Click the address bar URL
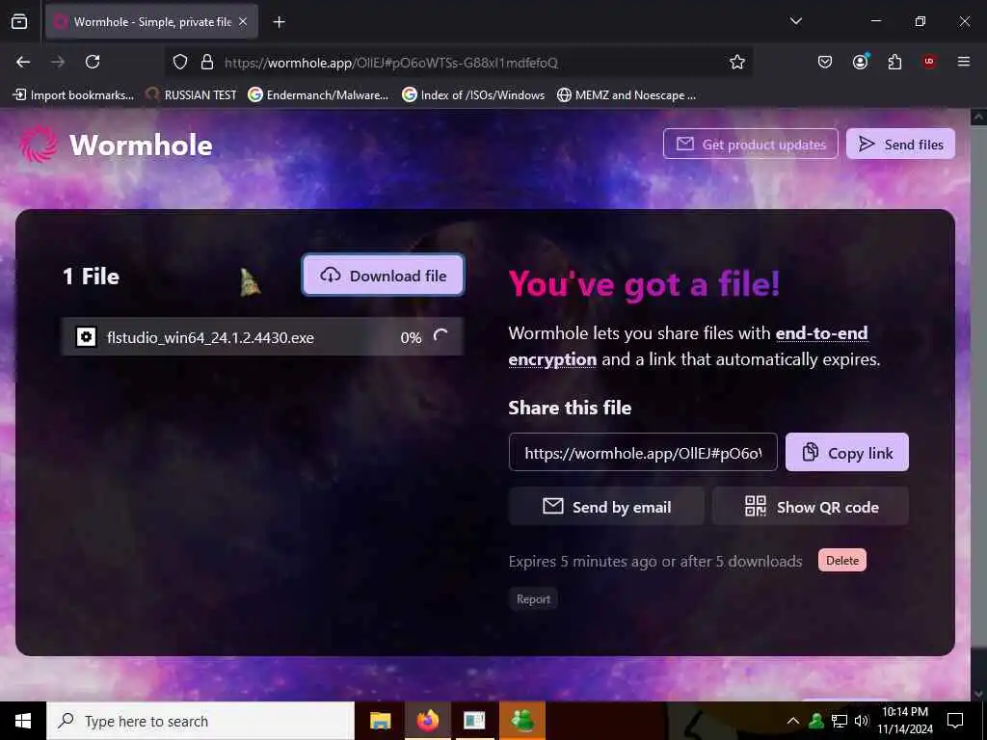Image resolution: width=987 pixels, height=740 pixels. pos(391,63)
